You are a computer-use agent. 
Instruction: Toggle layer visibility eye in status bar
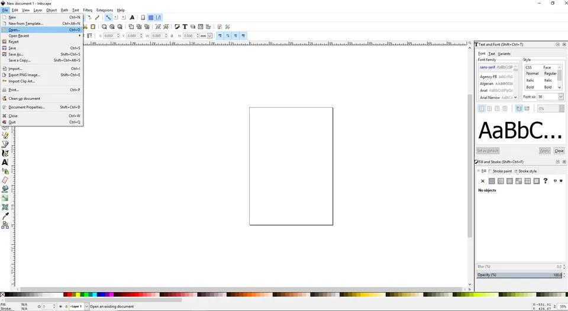pyautogui.click(x=60, y=306)
